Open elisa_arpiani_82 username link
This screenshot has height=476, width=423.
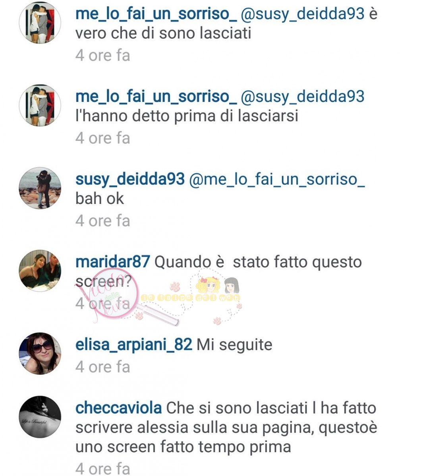134,344
